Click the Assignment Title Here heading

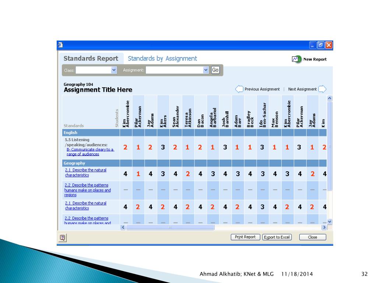pyautogui.click(x=98, y=90)
